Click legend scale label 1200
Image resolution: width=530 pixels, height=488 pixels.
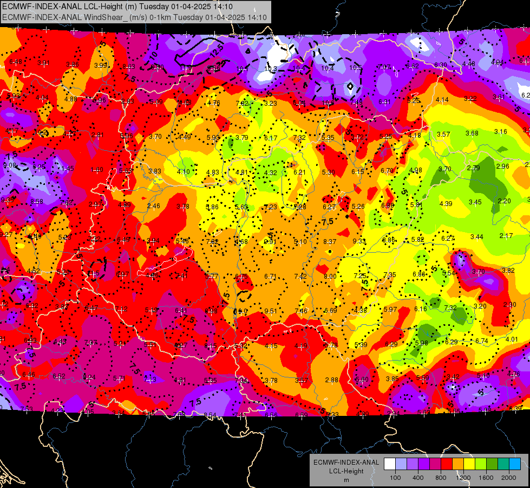[x=463, y=478]
